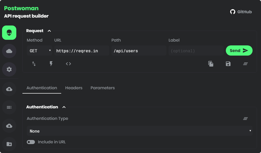This screenshot has height=153, width=261.
Task: Toggle the Include in URL switch
Action: click(x=31, y=142)
